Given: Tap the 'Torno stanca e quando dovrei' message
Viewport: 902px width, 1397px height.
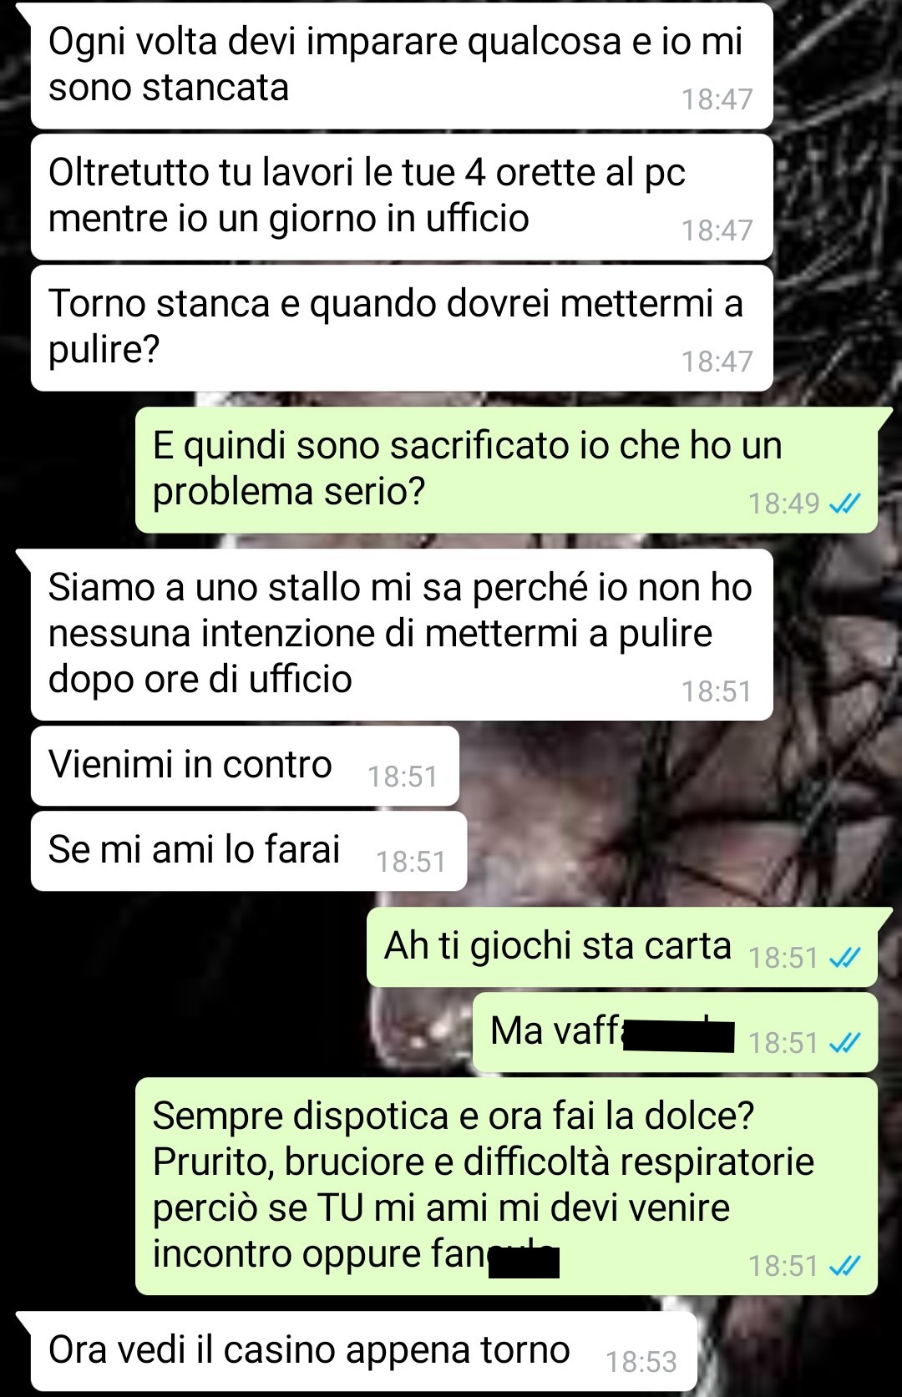Looking at the screenshot, I should pyautogui.click(x=401, y=328).
